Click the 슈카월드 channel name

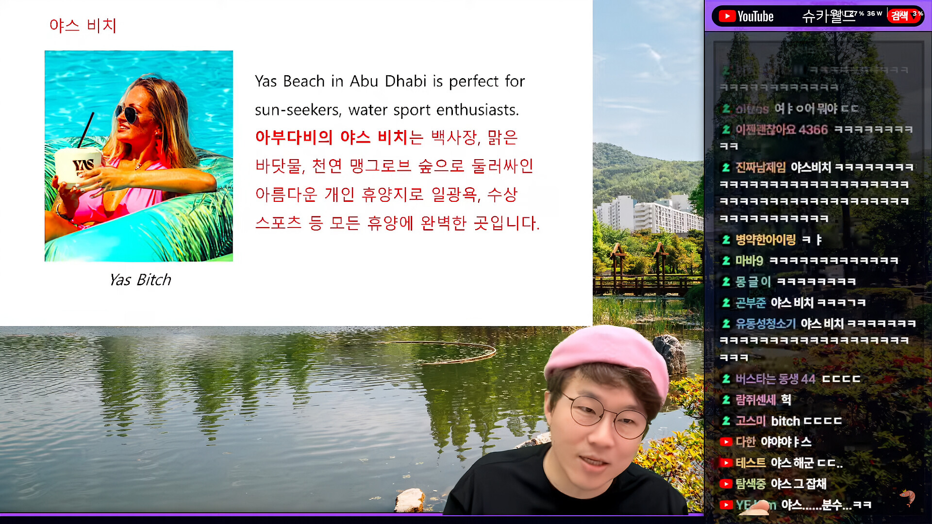pyautogui.click(x=828, y=16)
